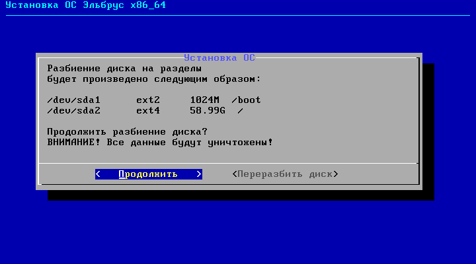This screenshot has width=476, height=264.
Task: Click the header Установка ОС Эльбрус x86_64
Action: click(86, 5)
